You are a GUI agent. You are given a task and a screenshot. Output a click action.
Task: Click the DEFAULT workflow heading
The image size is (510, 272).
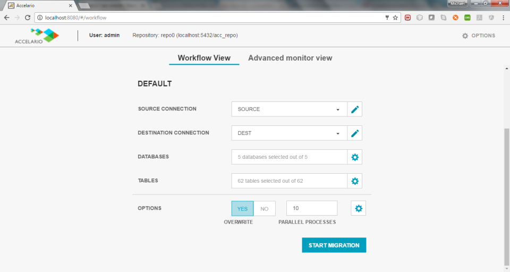(x=155, y=83)
